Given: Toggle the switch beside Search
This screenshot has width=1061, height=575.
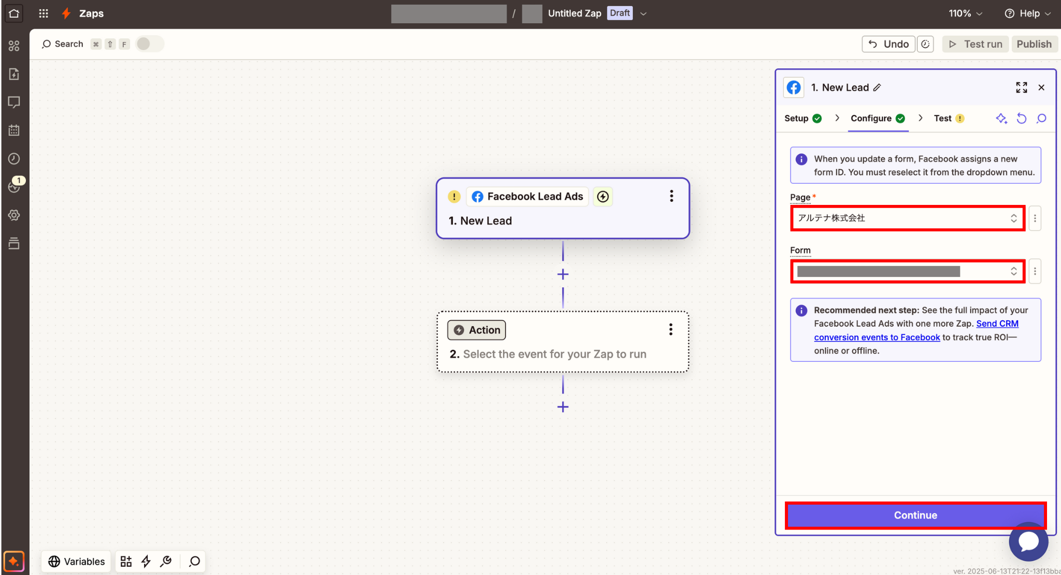Looking at the screenshot, I should click(x=150, y=44).
